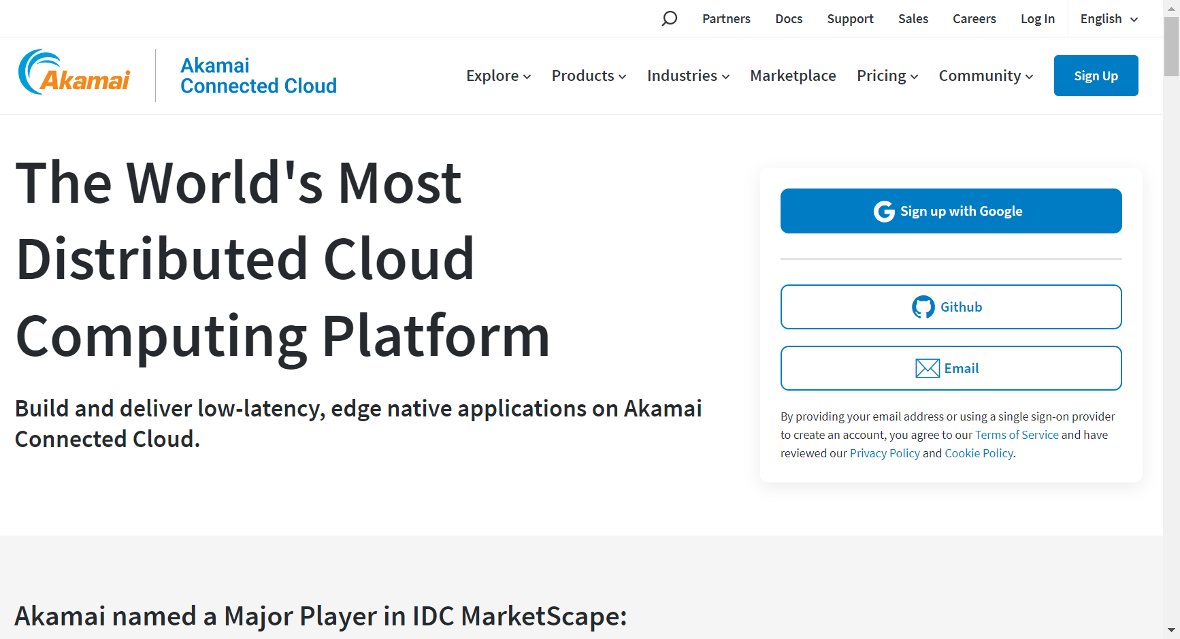This screenshot has width=1180, height=639.
Task: Click the Email envelope icon
Action: click(x=928, y=368)
